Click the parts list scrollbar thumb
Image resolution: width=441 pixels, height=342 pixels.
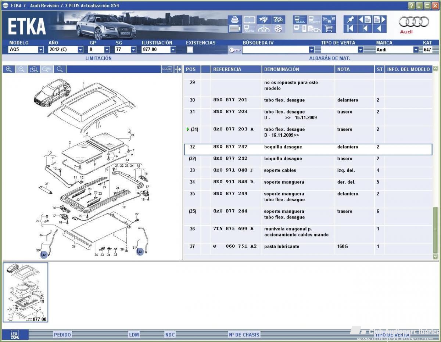[435, 230]
